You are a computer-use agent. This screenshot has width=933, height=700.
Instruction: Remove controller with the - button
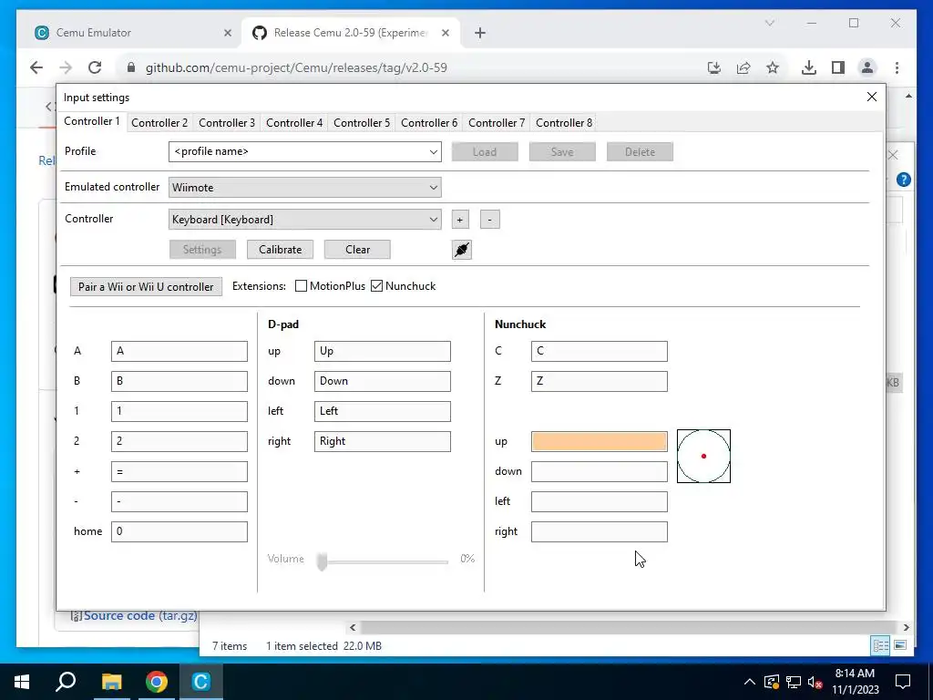489,220
